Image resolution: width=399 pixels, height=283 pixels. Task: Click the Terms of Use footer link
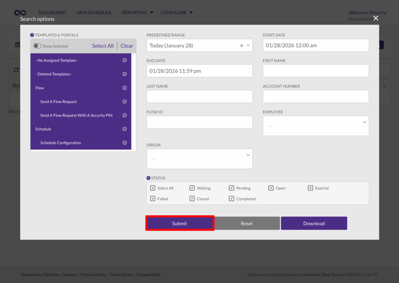click(x=121, y=275)
